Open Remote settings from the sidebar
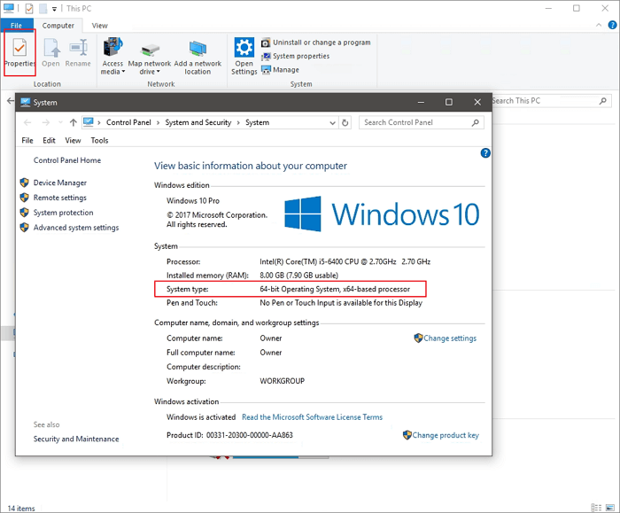This screenshot has width=620, height=513. (x=59, y=198)
